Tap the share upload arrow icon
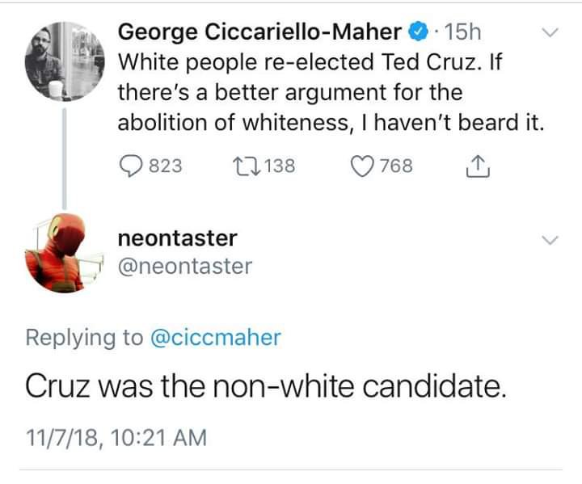Image resolution: width=582 pixels, height=484 pixels. coord(477,166)
